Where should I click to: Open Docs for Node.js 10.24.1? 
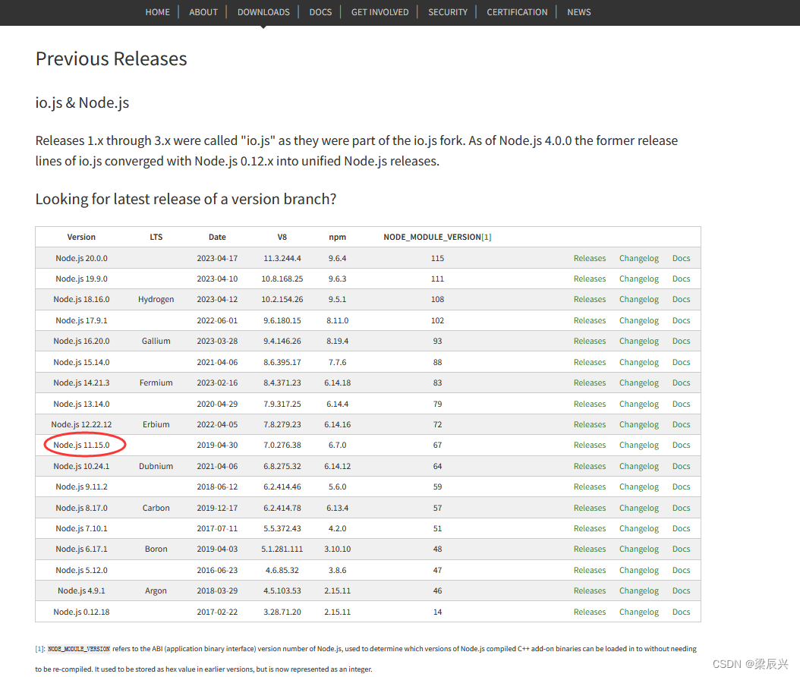pos(681,466)
